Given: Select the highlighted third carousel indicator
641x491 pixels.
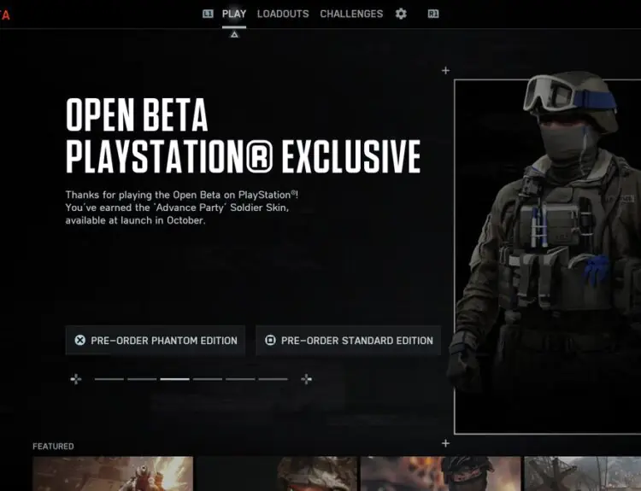Looking at the screenshot, I should 174,379.
